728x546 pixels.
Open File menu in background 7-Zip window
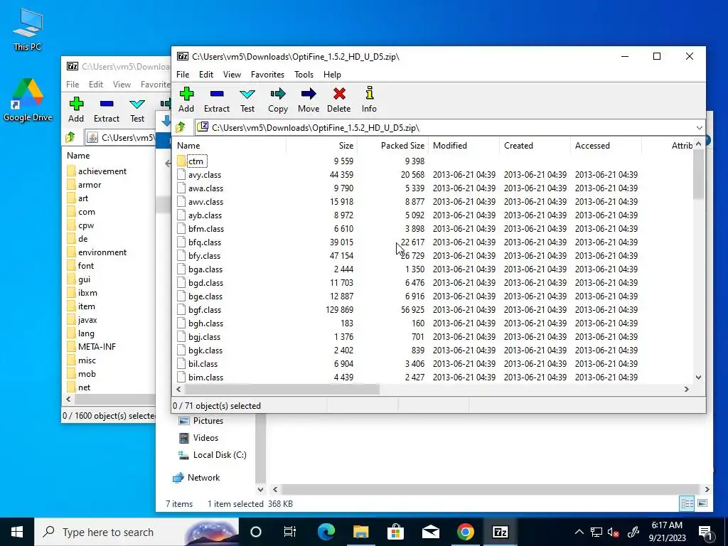coord(73,85)
